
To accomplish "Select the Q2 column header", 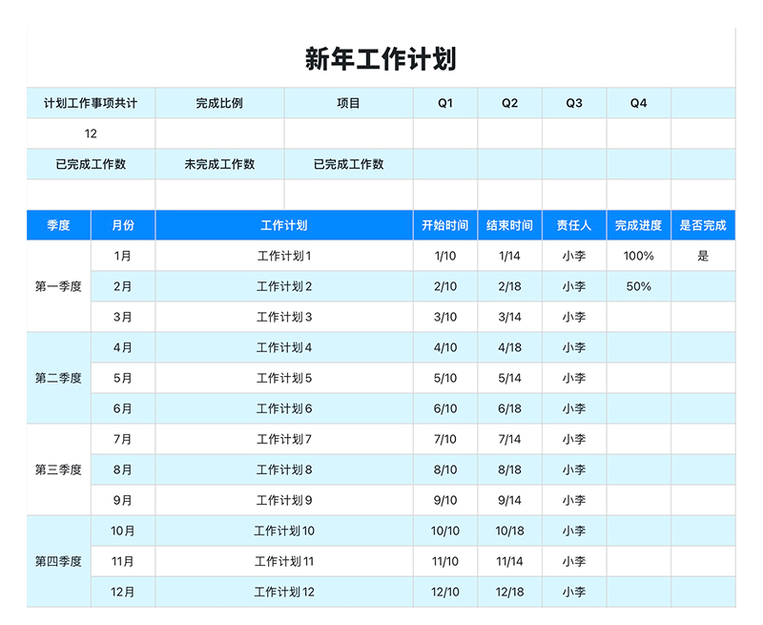I will [509, 103].
